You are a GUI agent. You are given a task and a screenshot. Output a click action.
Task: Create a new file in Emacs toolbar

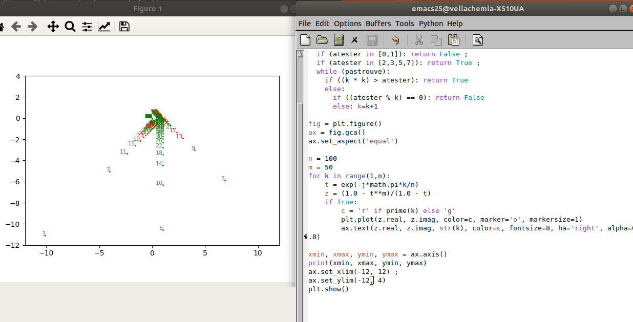[305, 40]
